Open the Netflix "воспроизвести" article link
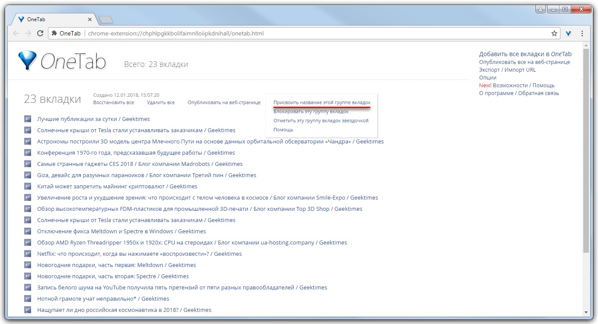The height and width of the screenshot is (324, 598). (x=140, y=254)
